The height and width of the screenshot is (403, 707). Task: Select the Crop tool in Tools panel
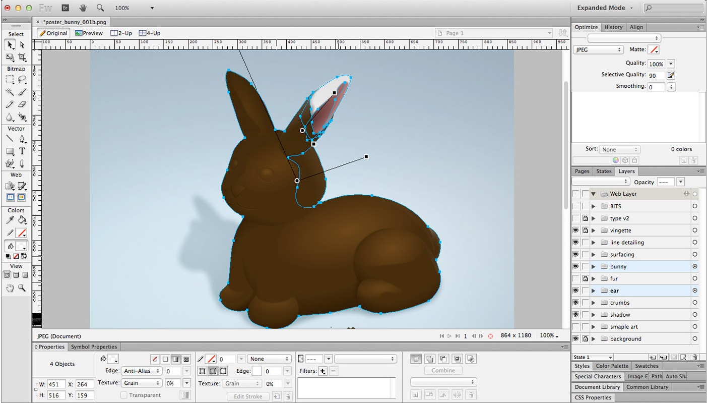click(22, 57)
